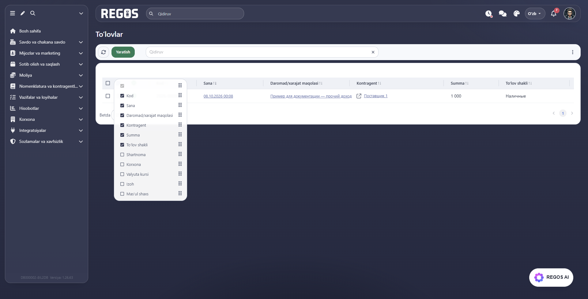The width and height of the screenshot is (588, 299).
Task: Open notifications bell icon
Action: tap(554, 13)
